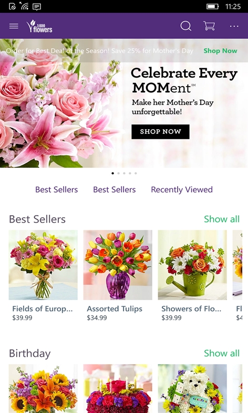
Task: Open Fields of Europe bouquet thumbnail
Action: click(x=43, y=265)
